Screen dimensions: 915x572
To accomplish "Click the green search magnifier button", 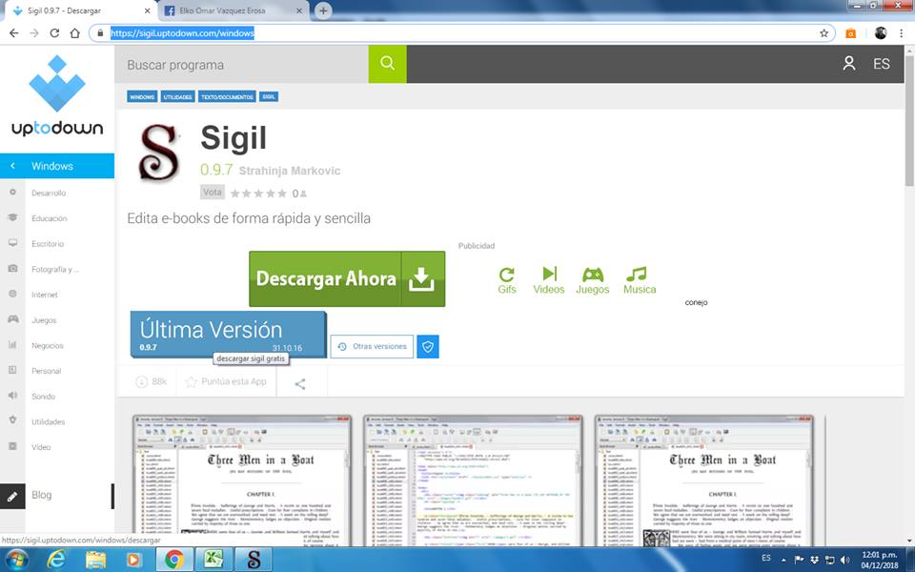I will tap(387, 64).
